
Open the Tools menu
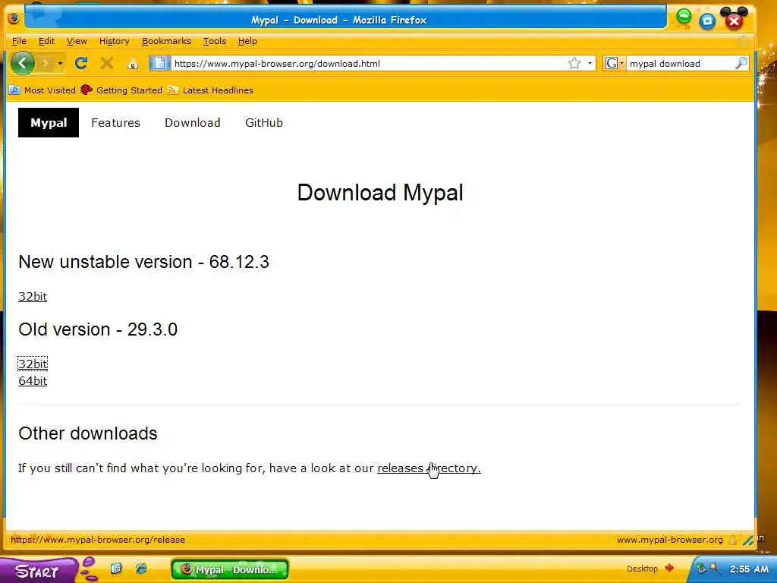pyautogui.click(x=215, y=41)
